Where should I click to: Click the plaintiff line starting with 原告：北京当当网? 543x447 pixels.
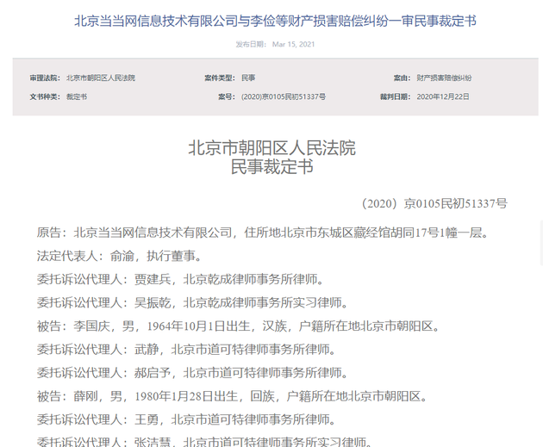click(x=263, y=233)
